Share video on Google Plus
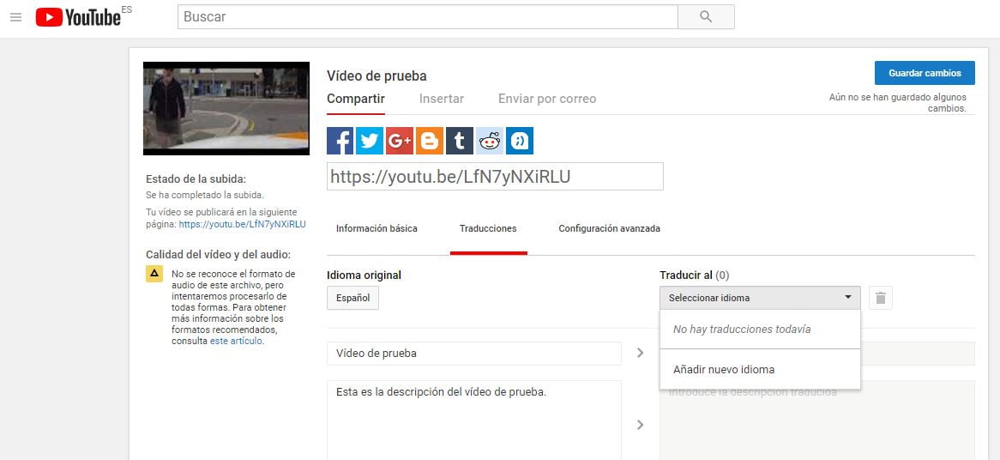1000x460 pixels. (400, 141)
